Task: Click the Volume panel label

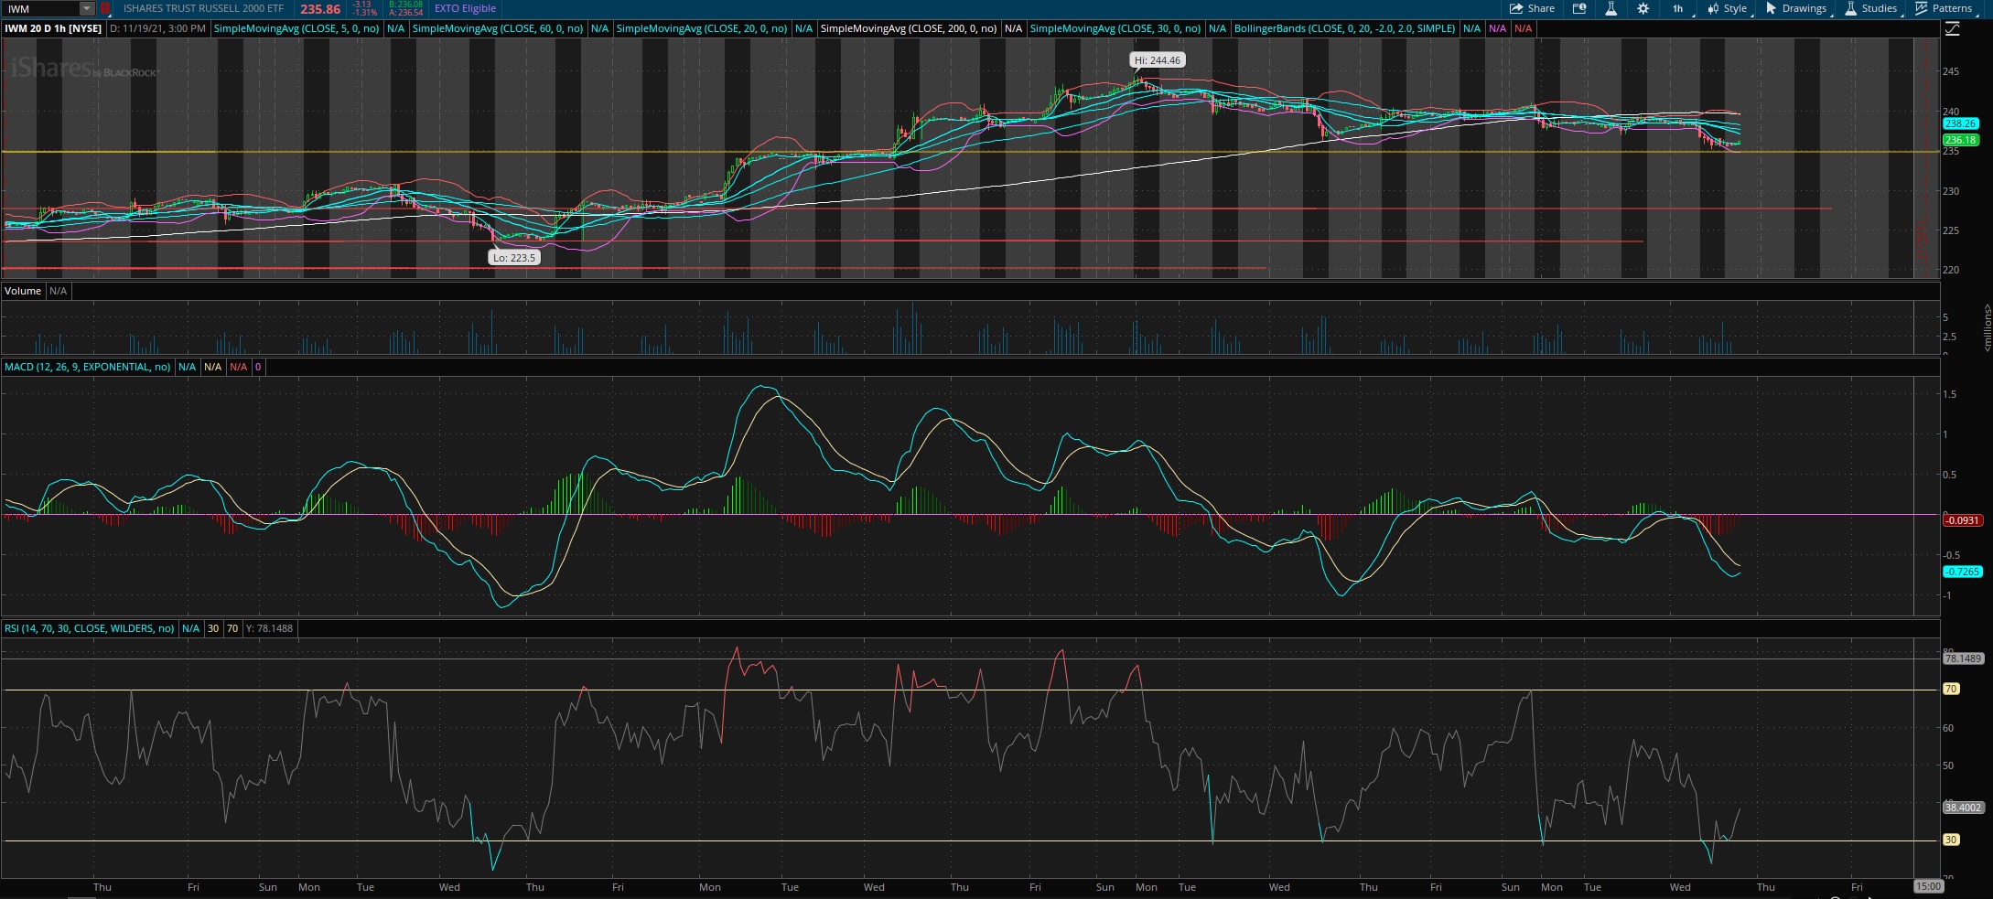Action: pos(23,291)
